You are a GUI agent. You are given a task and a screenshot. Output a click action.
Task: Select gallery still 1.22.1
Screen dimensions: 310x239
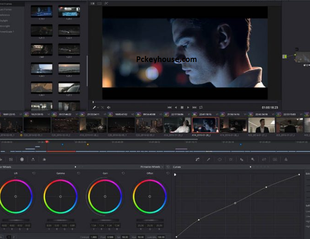69,31
